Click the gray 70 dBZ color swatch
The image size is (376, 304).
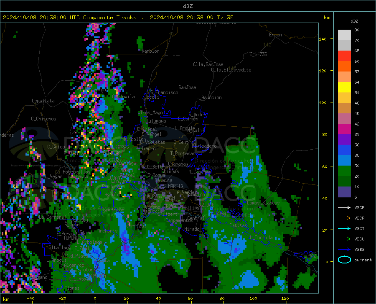(344, 45)
